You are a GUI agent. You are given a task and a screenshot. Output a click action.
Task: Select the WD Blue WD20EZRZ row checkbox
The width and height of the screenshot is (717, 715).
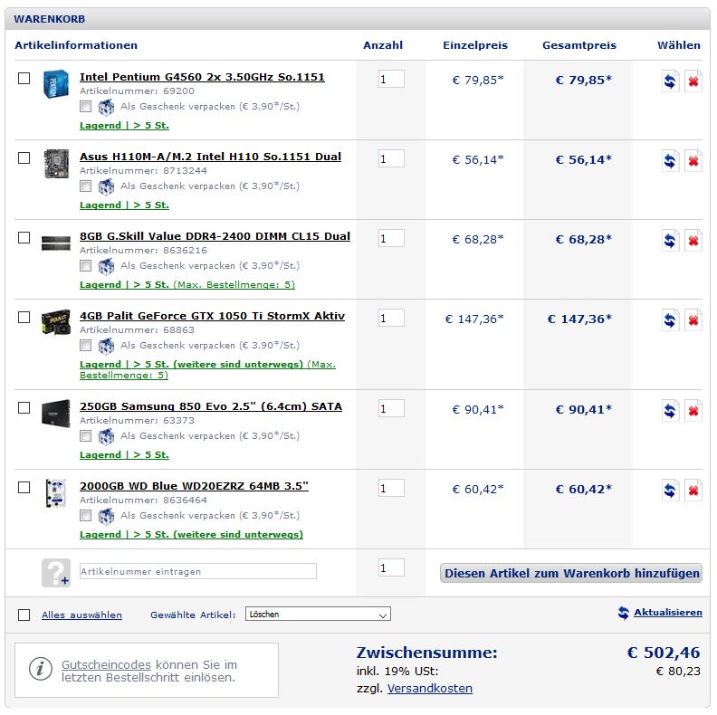(24, 487)
